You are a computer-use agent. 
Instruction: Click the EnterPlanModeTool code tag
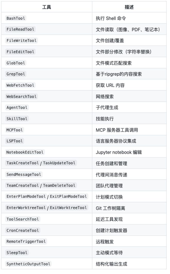[26, 197]
